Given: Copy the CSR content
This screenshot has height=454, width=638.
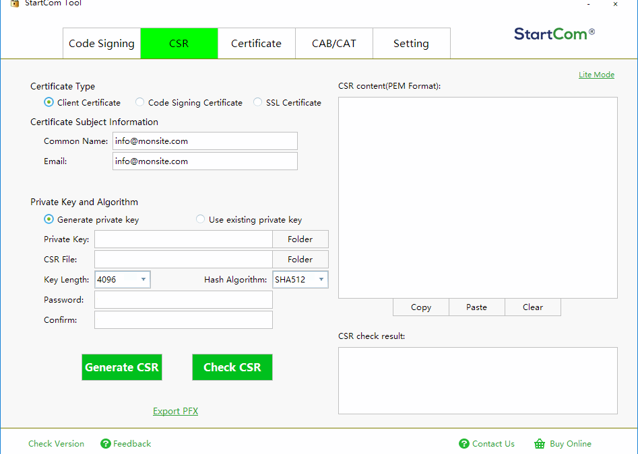Looking at the screenshot, I should (421, 307).
